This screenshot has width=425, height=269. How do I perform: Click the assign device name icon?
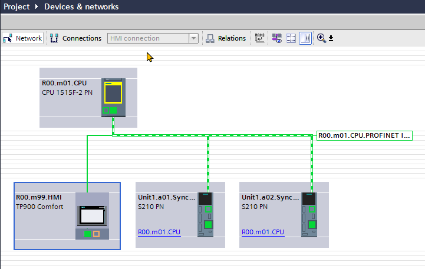click(x=260, y=38)
